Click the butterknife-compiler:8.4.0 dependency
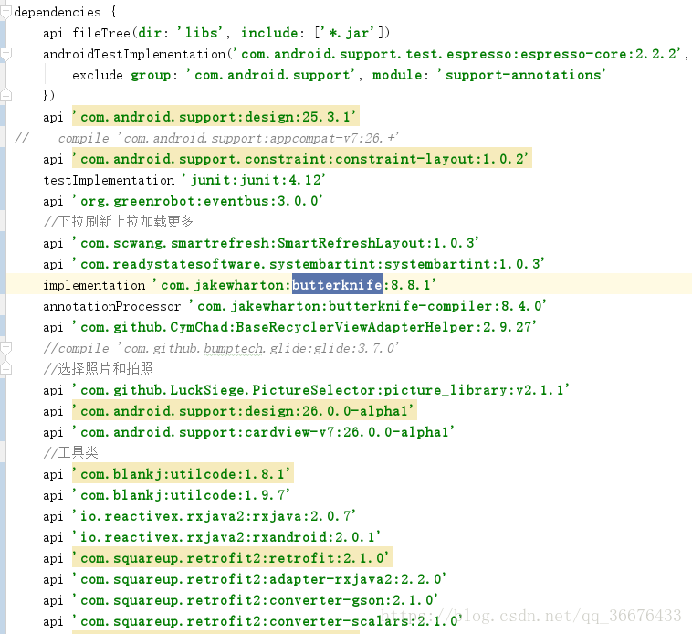This screenshot has width=692, height=634. click(x=368, y=306)
